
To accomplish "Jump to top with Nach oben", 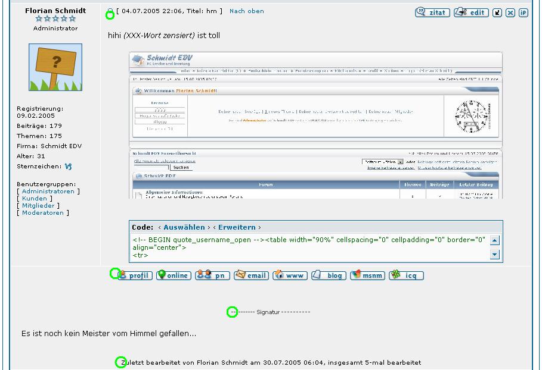I will click(247, 11).
